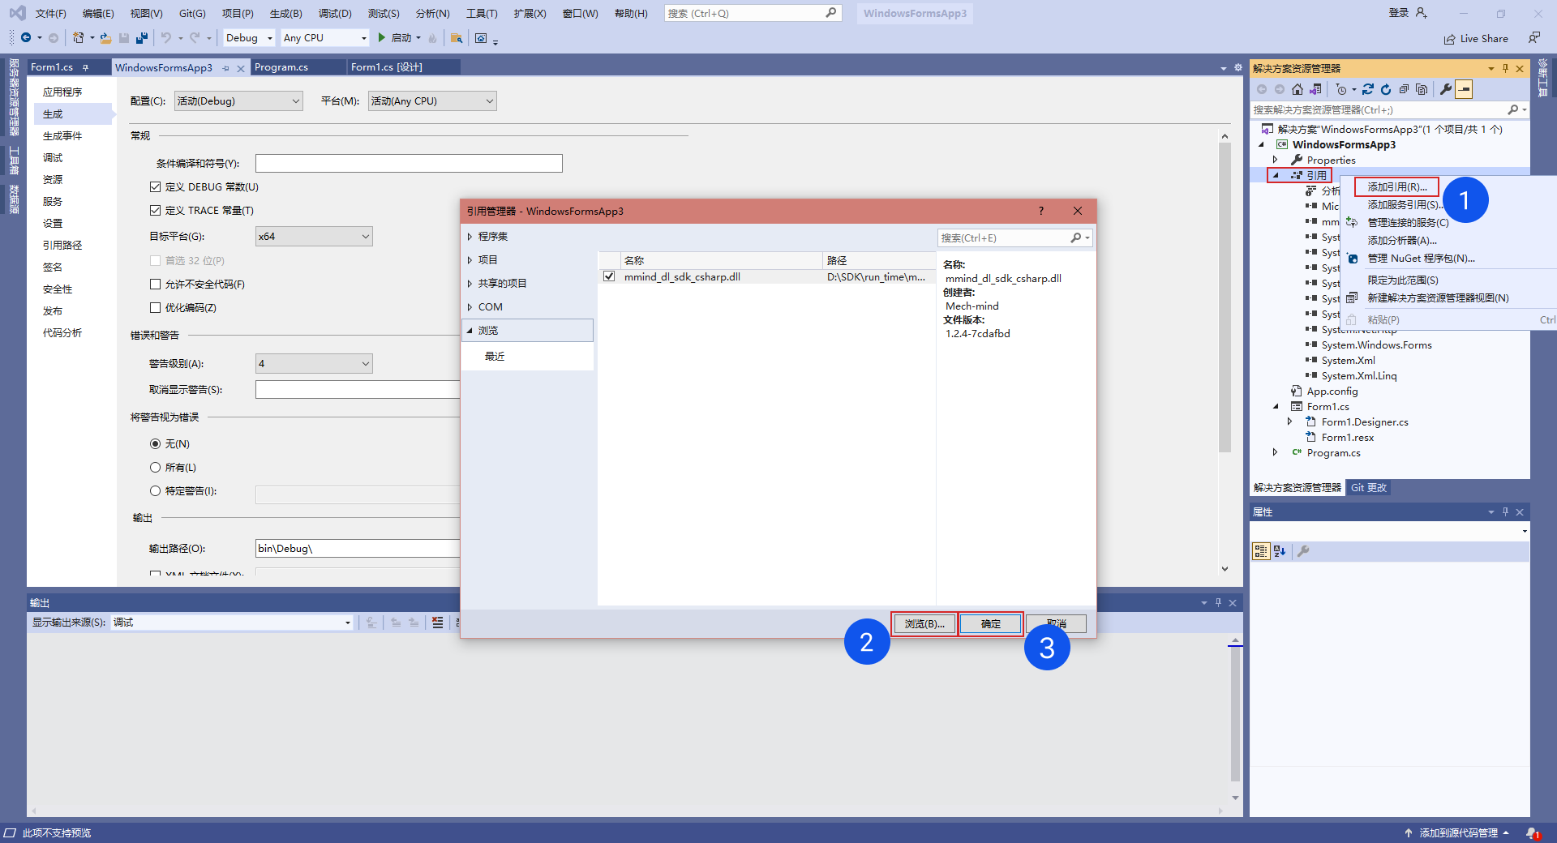Click the help question mark in Reference Manager
The image size is (1557, 843).
[1041, 211]
